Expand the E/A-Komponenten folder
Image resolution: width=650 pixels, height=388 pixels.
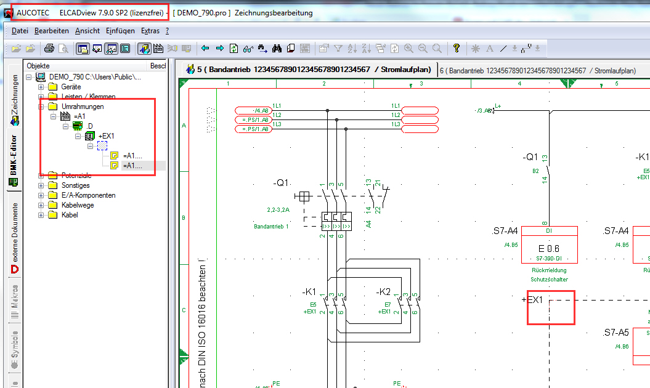point(41,195)
